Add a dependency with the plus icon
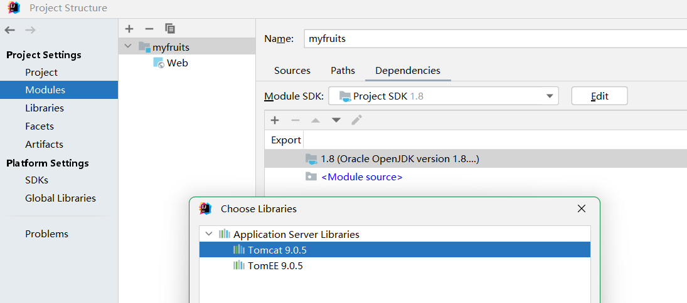Screen dimensions: 687x303 [275, 120]
